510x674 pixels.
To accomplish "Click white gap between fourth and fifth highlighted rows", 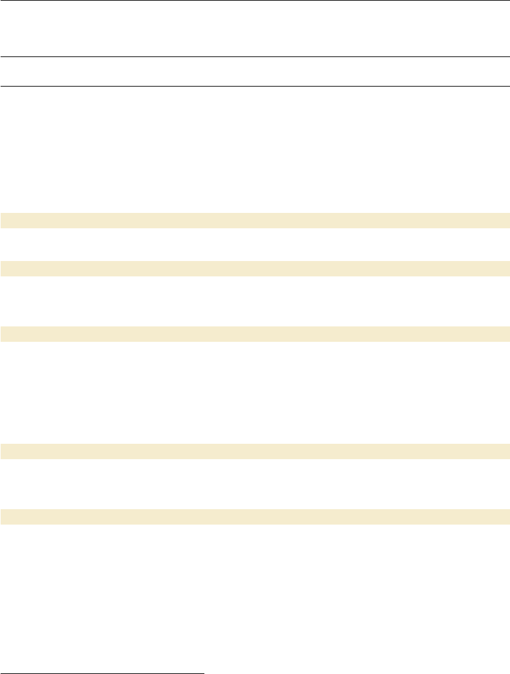I will click(255, 484).
